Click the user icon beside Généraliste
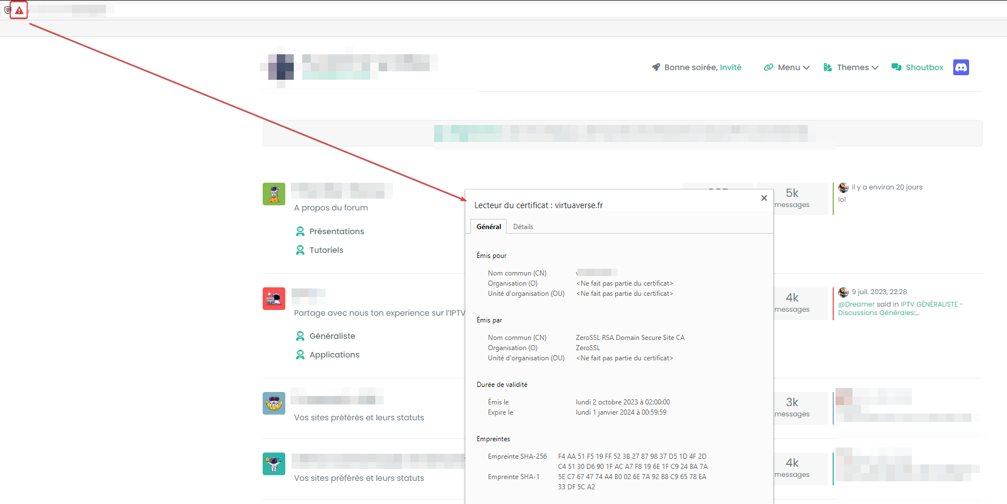 [300, 336]
